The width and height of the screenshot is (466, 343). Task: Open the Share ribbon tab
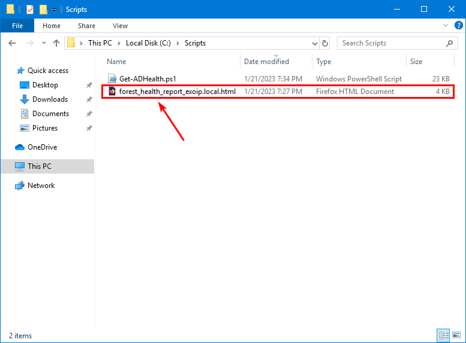(x=86, y=26)
